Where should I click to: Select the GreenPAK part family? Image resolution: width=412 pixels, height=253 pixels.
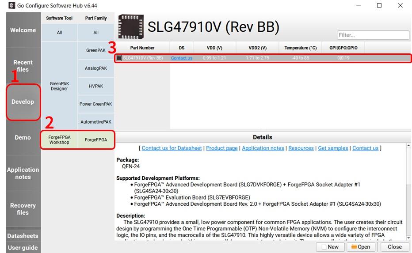pos(96,50)
